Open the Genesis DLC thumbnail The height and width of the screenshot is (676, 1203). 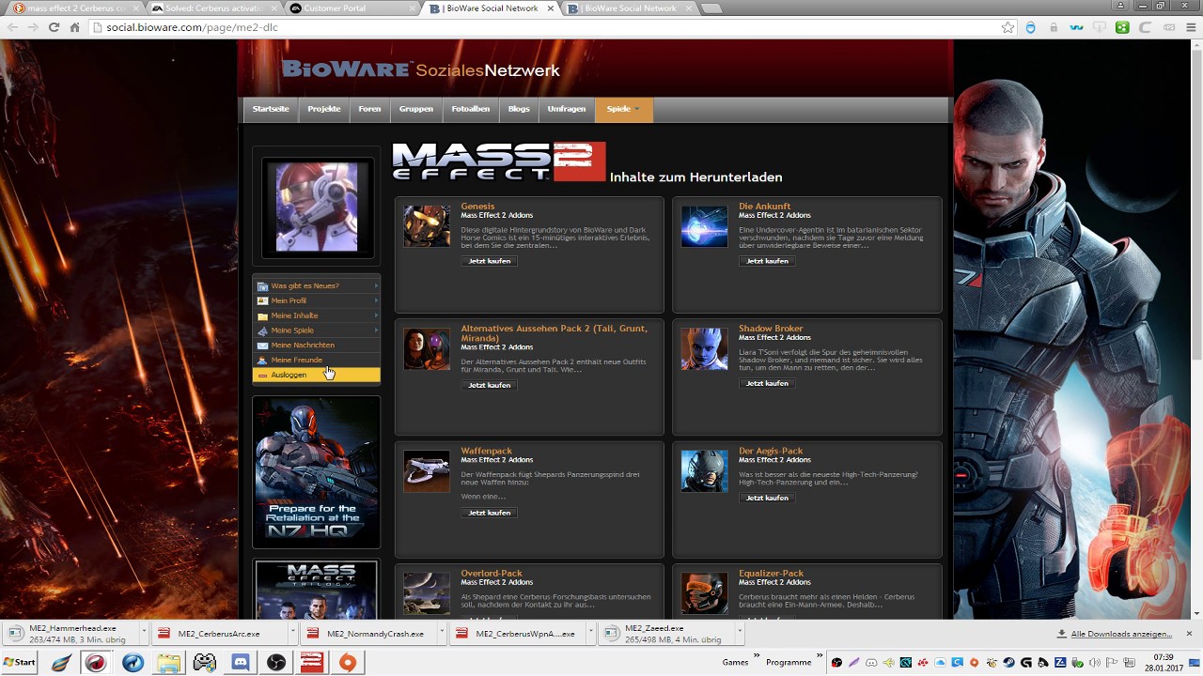coord(427,226)
